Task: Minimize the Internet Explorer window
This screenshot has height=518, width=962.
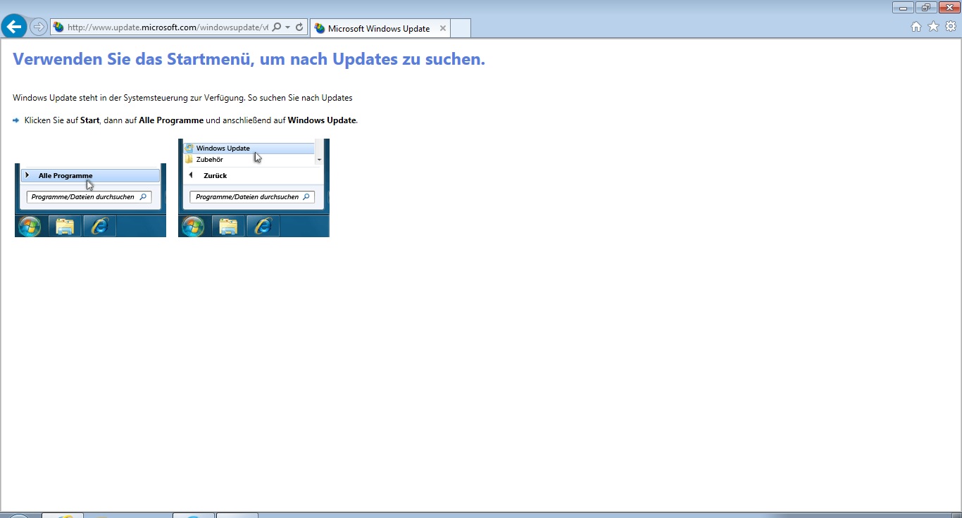Action: (x=903, y=8)
